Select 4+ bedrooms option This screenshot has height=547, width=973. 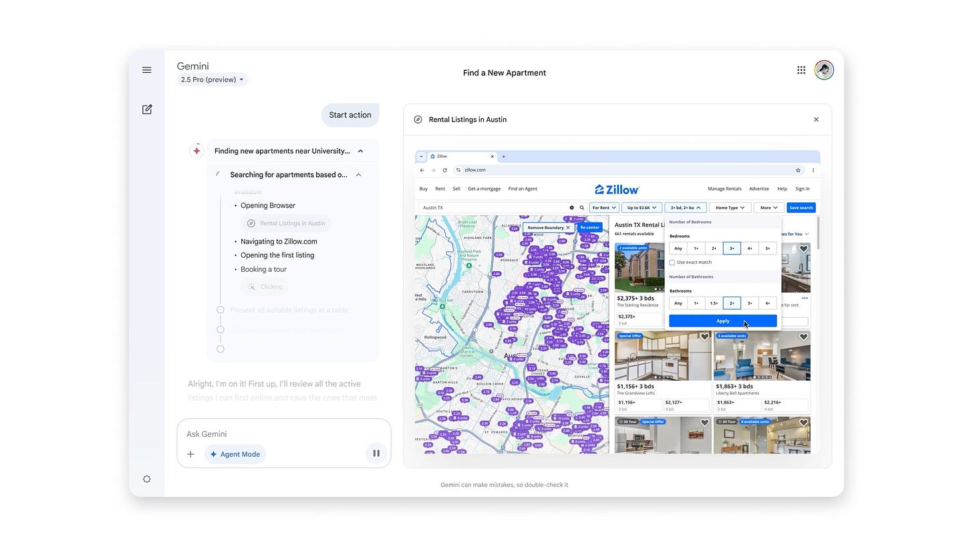pyautogui.click(x=750, y=248)
